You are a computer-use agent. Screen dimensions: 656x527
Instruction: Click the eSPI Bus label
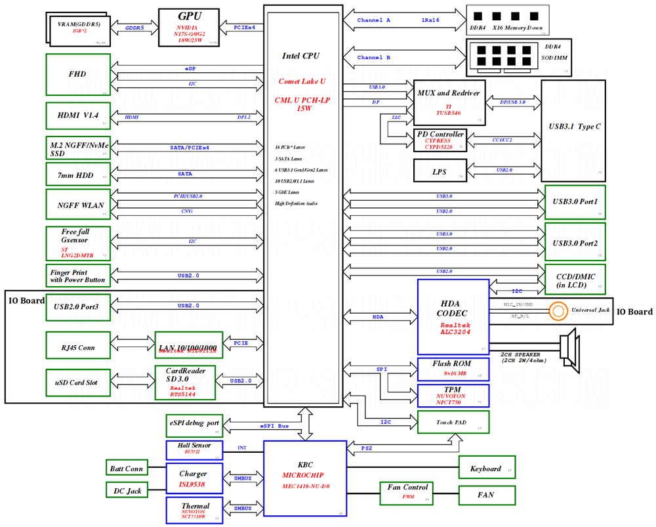(274, 426)
